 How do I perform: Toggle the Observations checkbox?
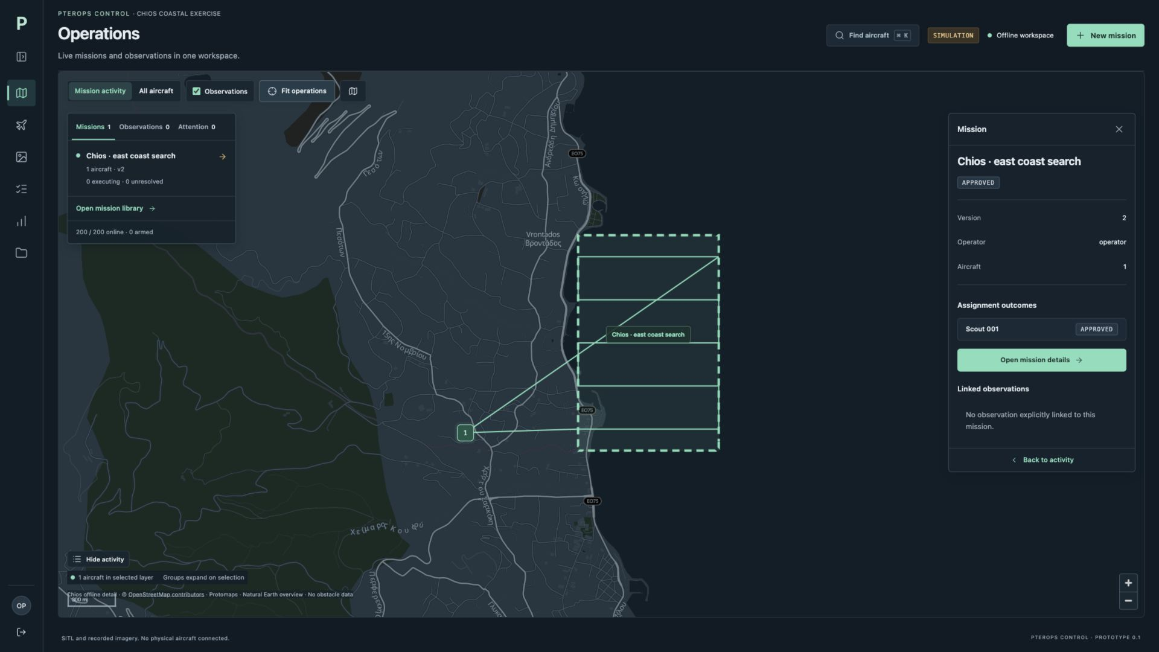coord(196,91)
